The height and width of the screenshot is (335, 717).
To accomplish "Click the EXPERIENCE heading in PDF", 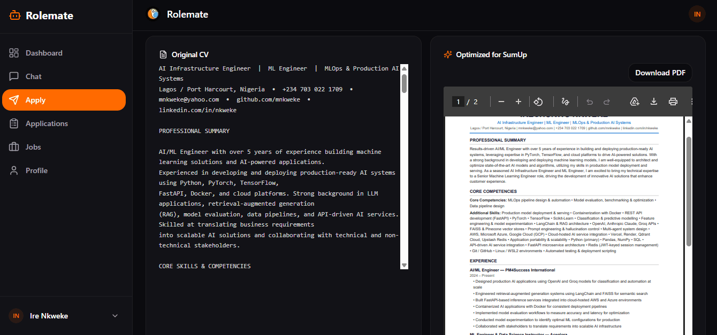I will (483, 261).
